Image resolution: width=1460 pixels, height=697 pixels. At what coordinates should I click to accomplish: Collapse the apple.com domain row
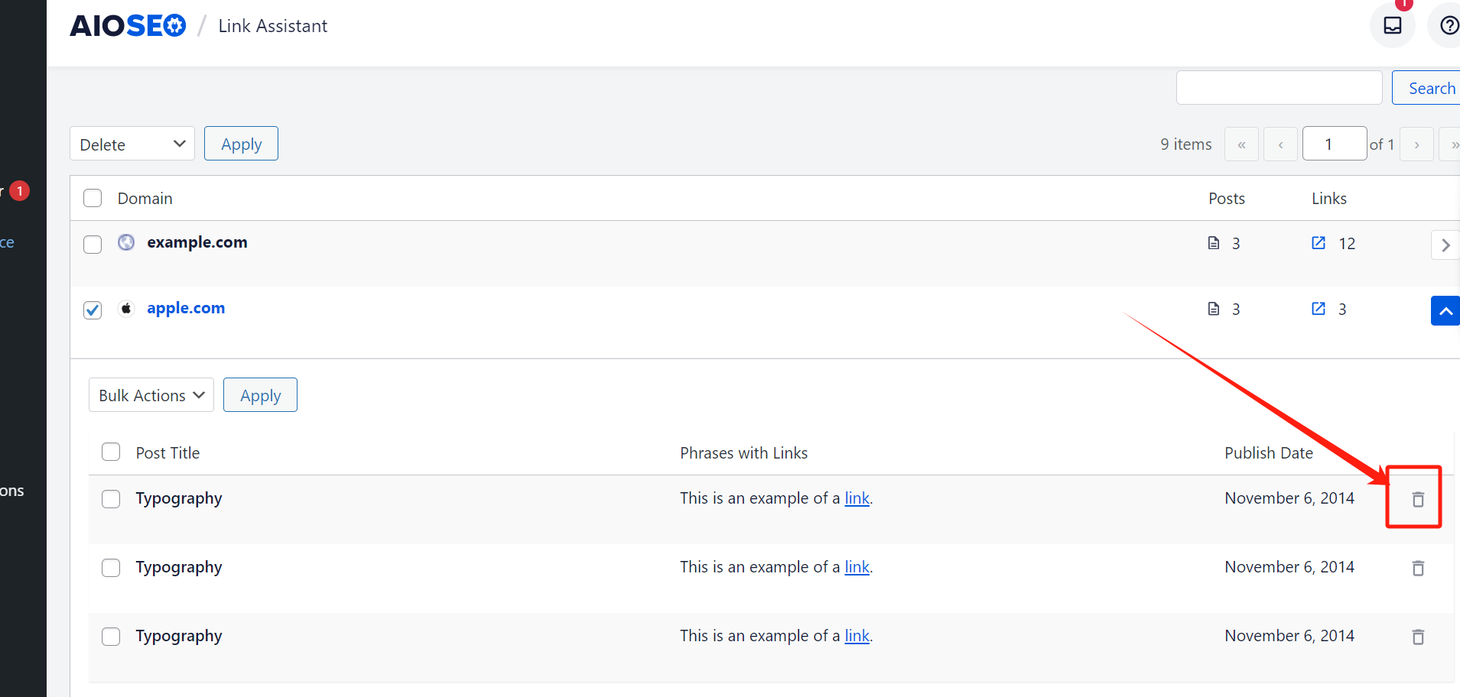point(1445,311)
